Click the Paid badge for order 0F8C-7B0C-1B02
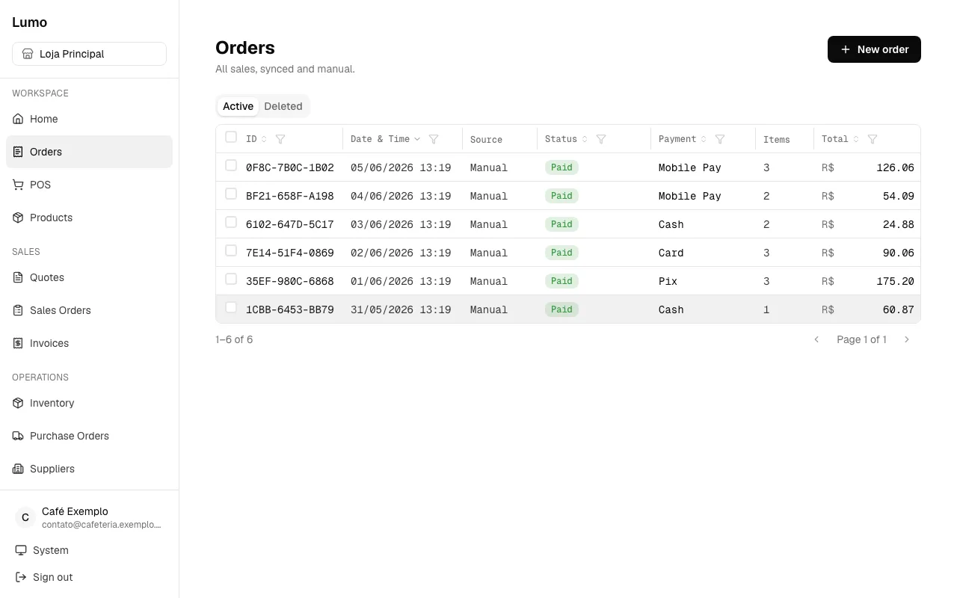 click(561, 167)
